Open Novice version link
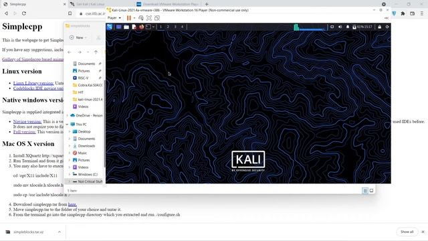This screenshot has height=241, width=428. coord(27,121)
